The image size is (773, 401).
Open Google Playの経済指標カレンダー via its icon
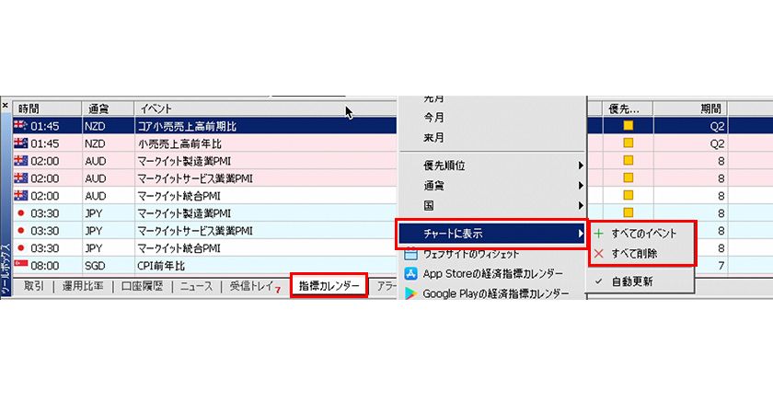(410, 293)
